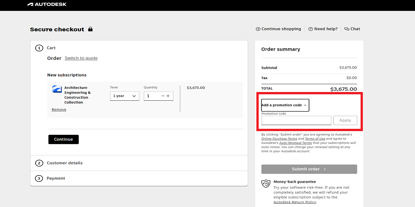
Task: Expand the Customer details step
Action: [x=65, y=163]
